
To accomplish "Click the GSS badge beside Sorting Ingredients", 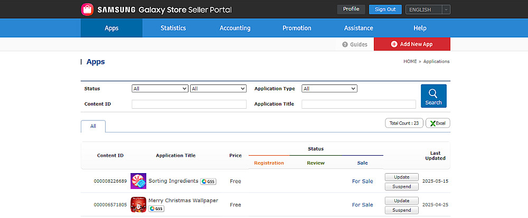I will [208, 182].
